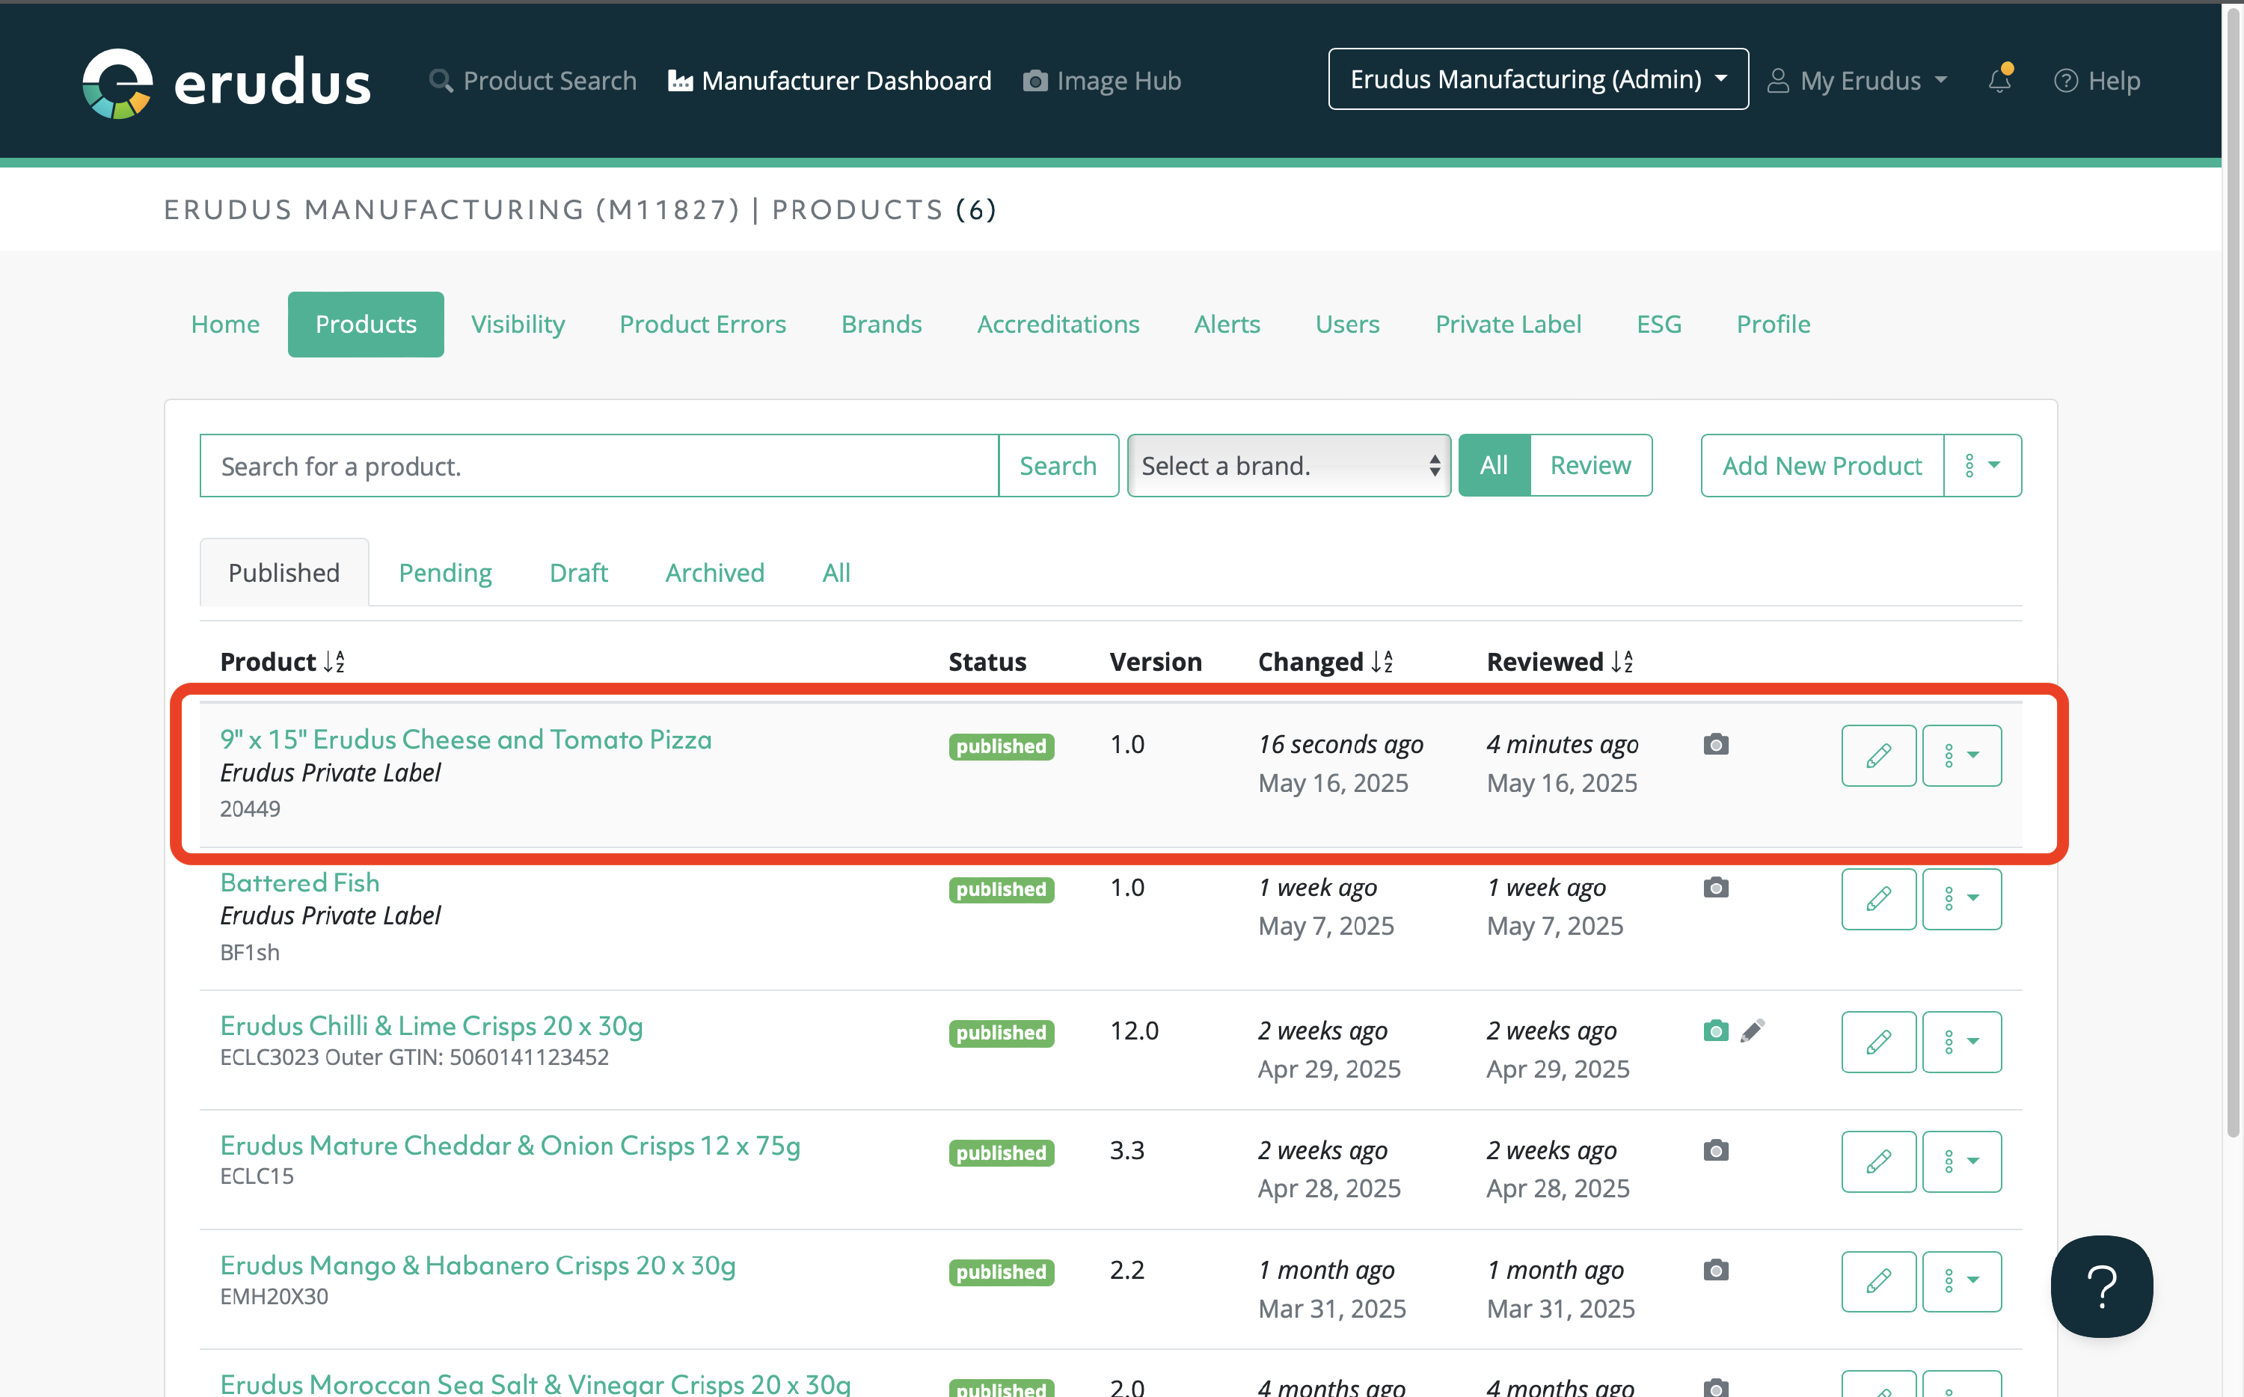The width and height of the screenshot is (2244, 1397).
Task: Click pencil icon beside Chilli & Lime camera
Action: pyautogui.click(x=1753, y=1031)
